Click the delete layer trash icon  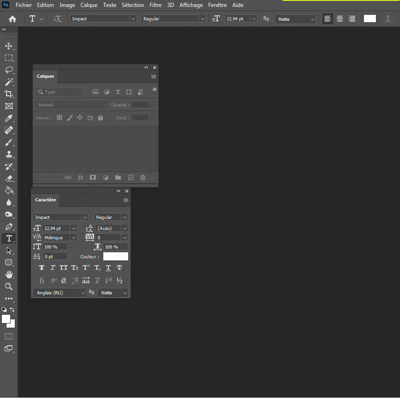coord(143,178)
